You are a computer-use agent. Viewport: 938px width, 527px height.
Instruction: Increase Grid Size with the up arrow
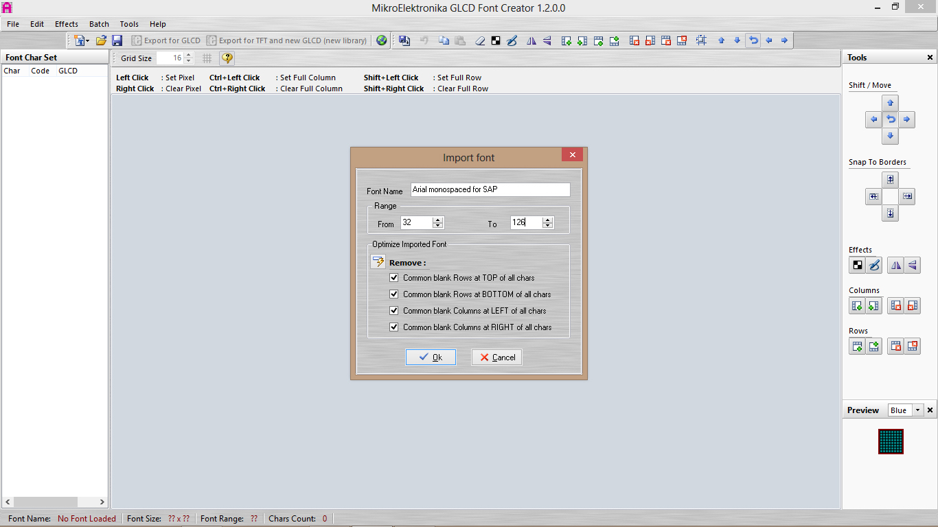tap(189, 56)
